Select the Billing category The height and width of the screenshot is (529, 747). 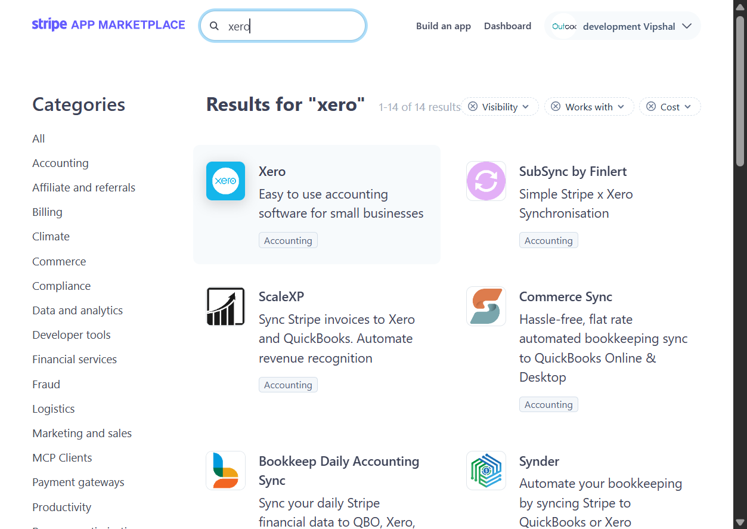coord(47,212)
